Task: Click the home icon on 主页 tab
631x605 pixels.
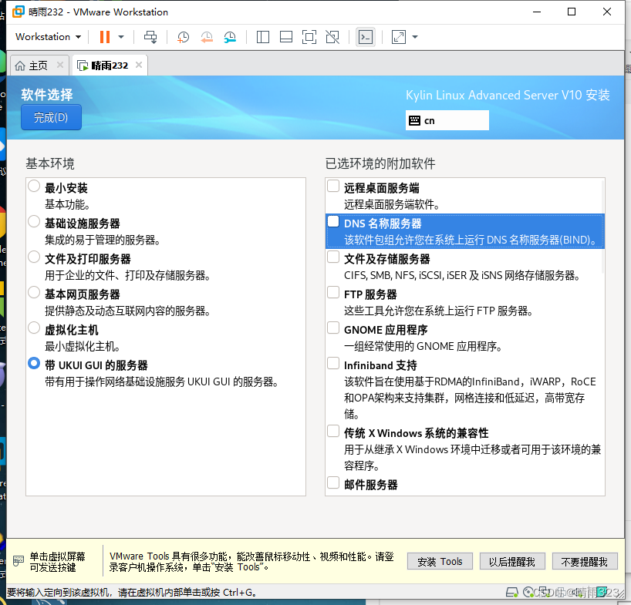Action: [x=20, y=66]
